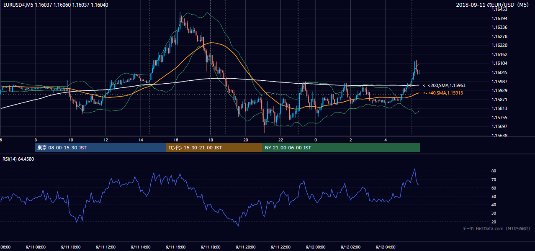Click the RSI(14) 64.4580 indicator label

point(18,159)
